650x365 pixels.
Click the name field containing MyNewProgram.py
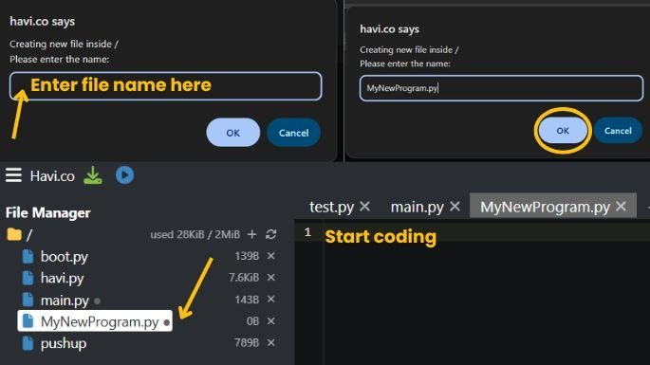point(501,88)
